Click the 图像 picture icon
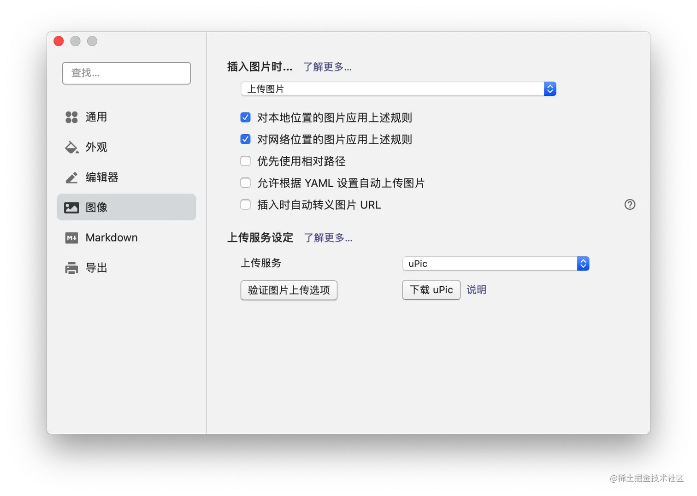The width and height of the screenshot is (697, 496). coord(71,207)
